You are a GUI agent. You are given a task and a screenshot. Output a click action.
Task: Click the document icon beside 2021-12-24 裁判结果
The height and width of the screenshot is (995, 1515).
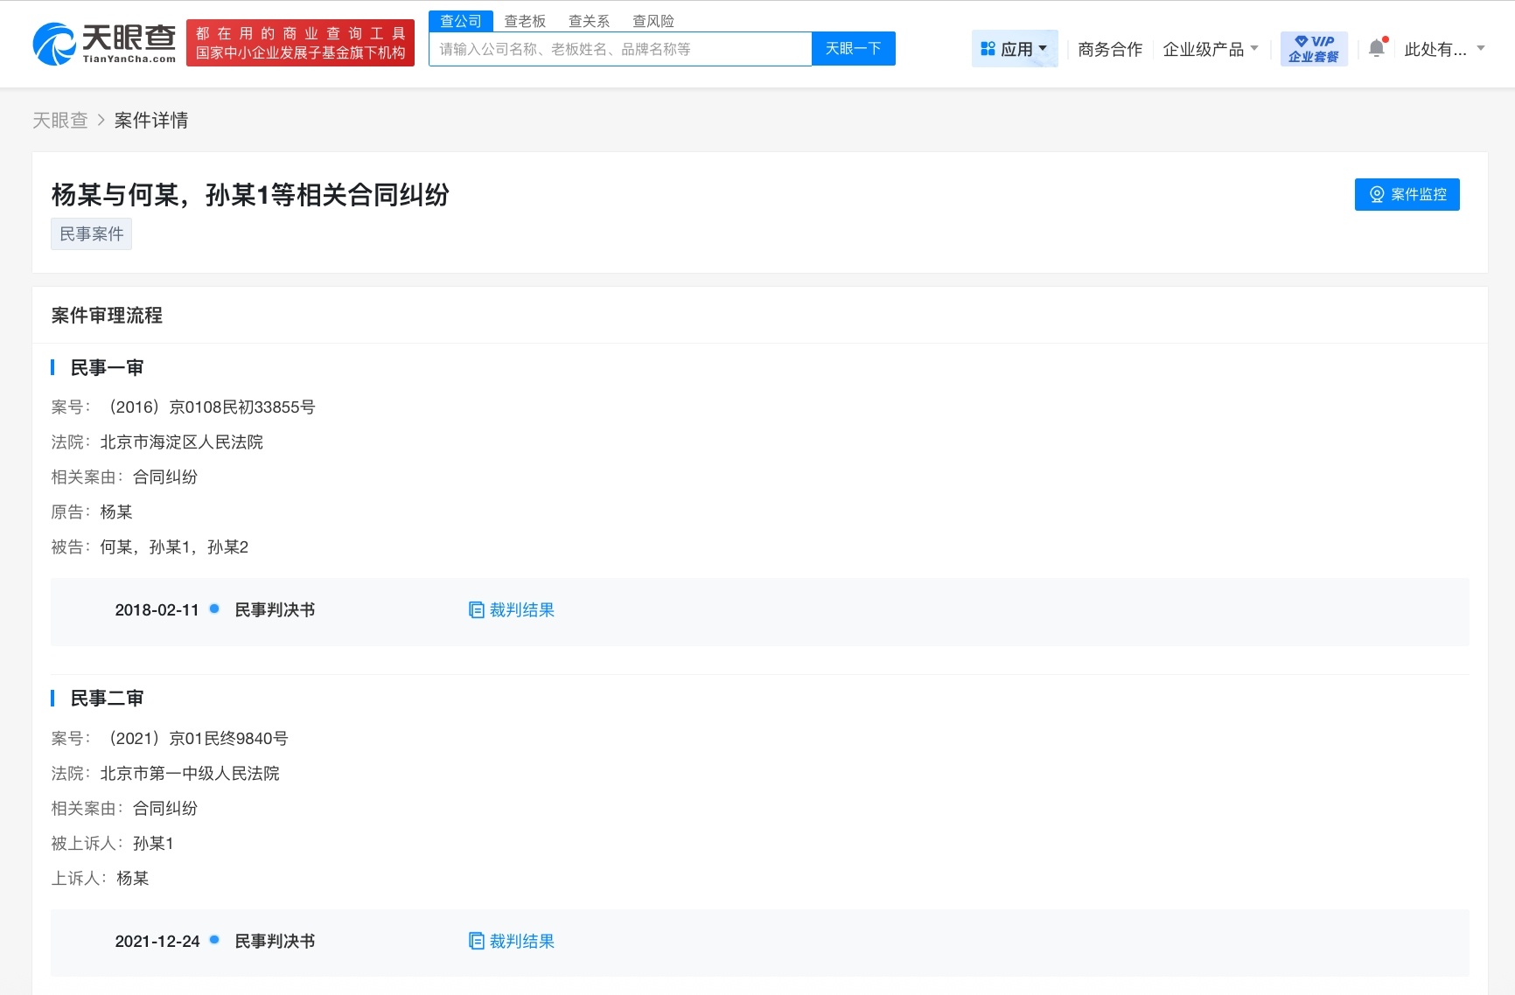coord(476,941)
